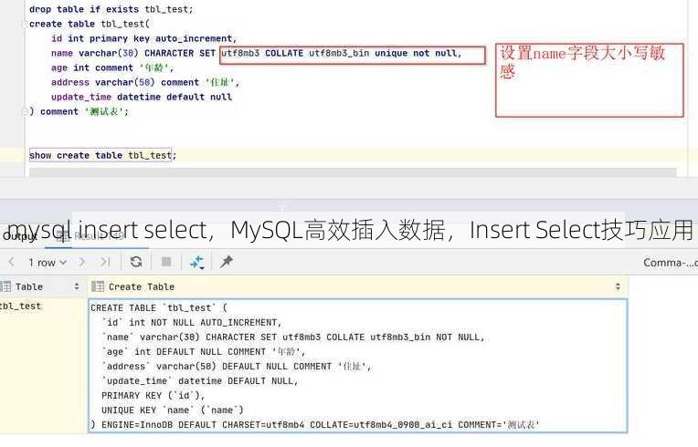The width and height of the screenshot is (698, 447).
Task: Click 'update_time datetime default null' line
Action: point(142,97)
